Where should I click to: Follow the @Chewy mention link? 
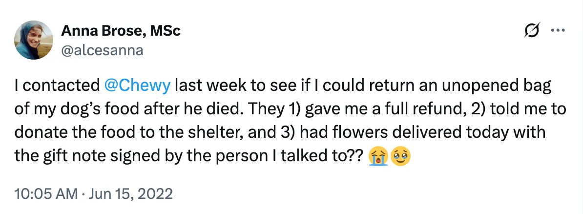[x=137, y=86]
